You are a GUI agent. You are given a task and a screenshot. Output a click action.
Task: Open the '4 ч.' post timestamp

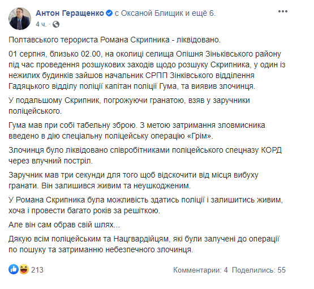(41, 24)
